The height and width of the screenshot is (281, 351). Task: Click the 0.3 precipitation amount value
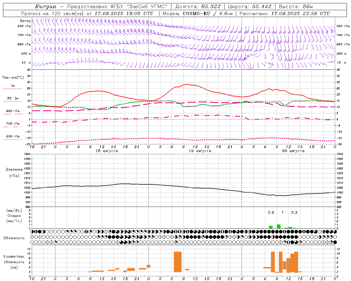click(294, 212)
